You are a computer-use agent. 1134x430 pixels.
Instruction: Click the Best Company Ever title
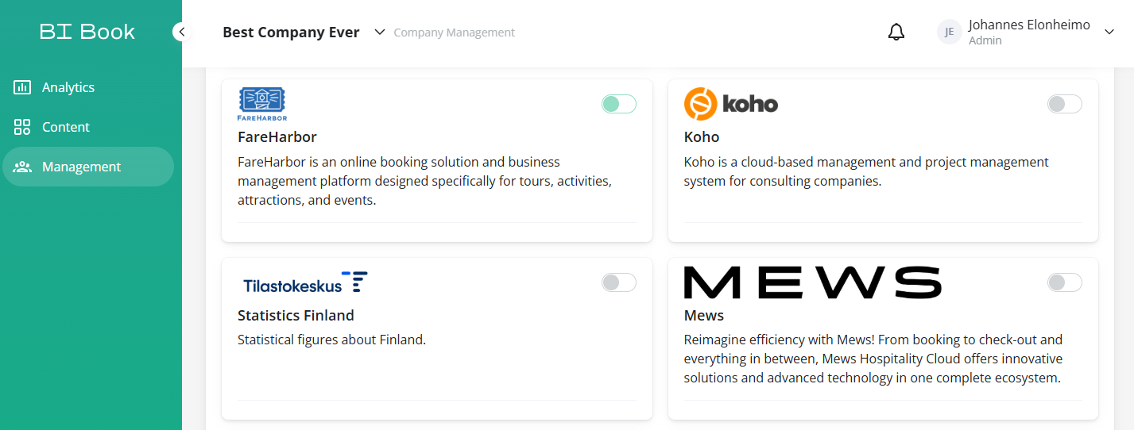coord(291,33)
